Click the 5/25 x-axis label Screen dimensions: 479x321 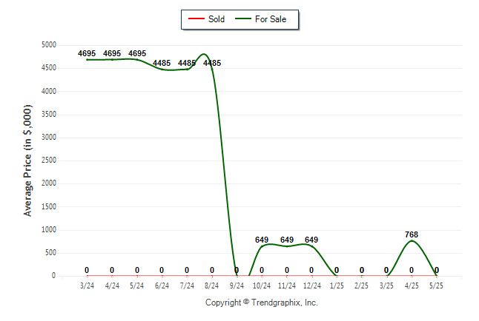click(x=436, y=285)
